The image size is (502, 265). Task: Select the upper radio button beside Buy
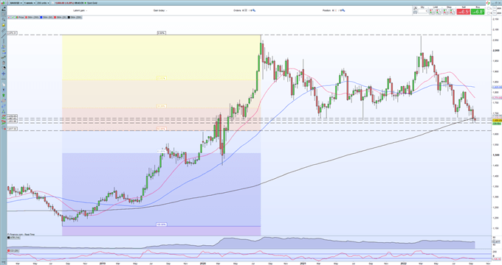click(x=488, y=8)
